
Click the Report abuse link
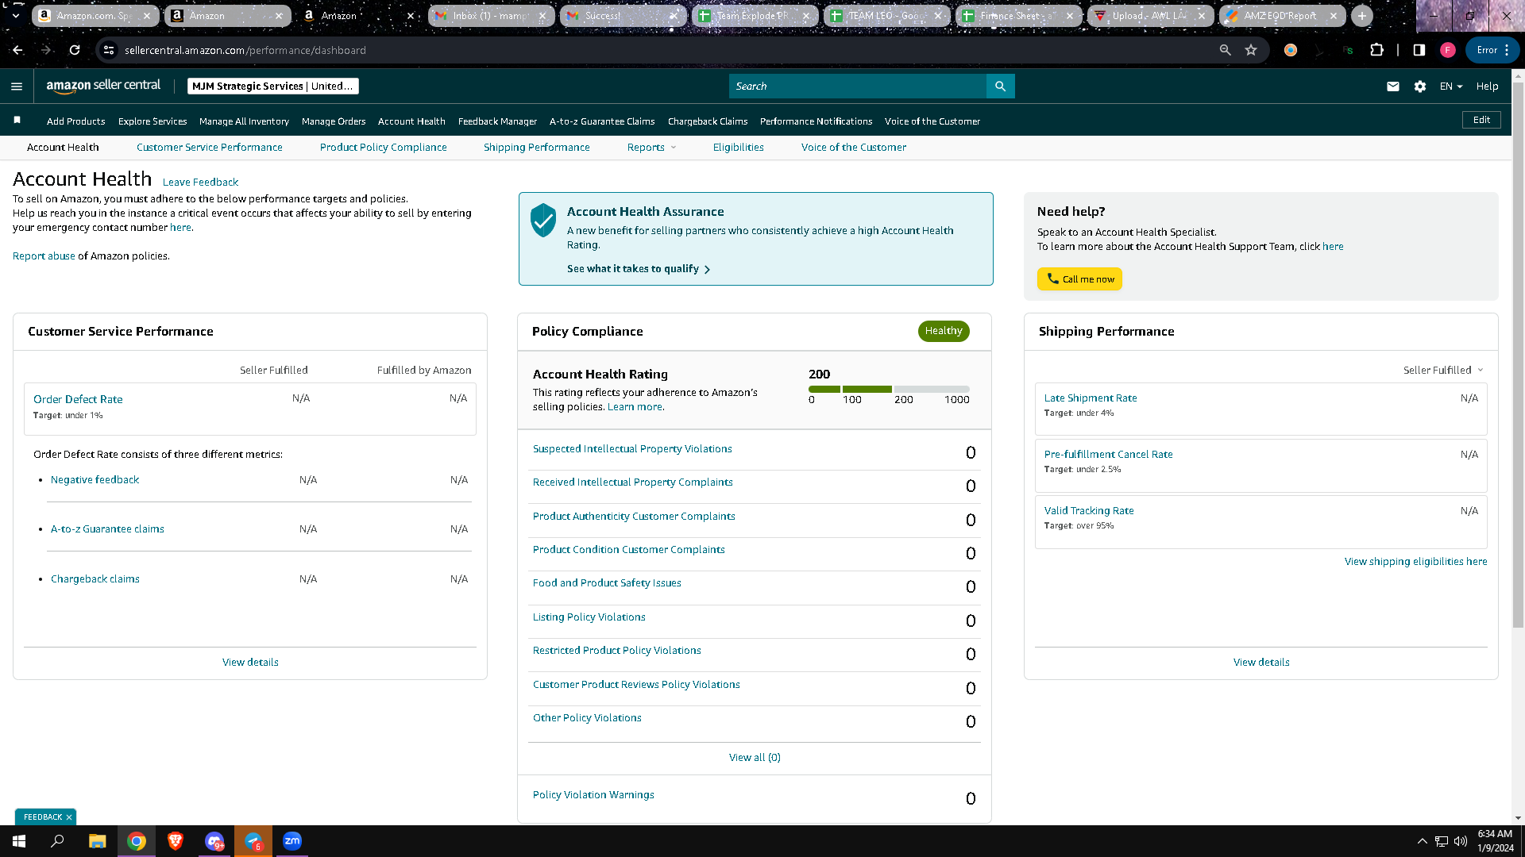click(x=44, y=256)
